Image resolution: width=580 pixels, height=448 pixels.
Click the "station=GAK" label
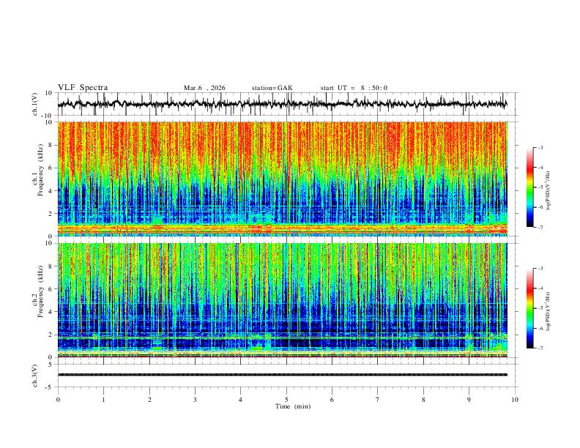point(272,88)
